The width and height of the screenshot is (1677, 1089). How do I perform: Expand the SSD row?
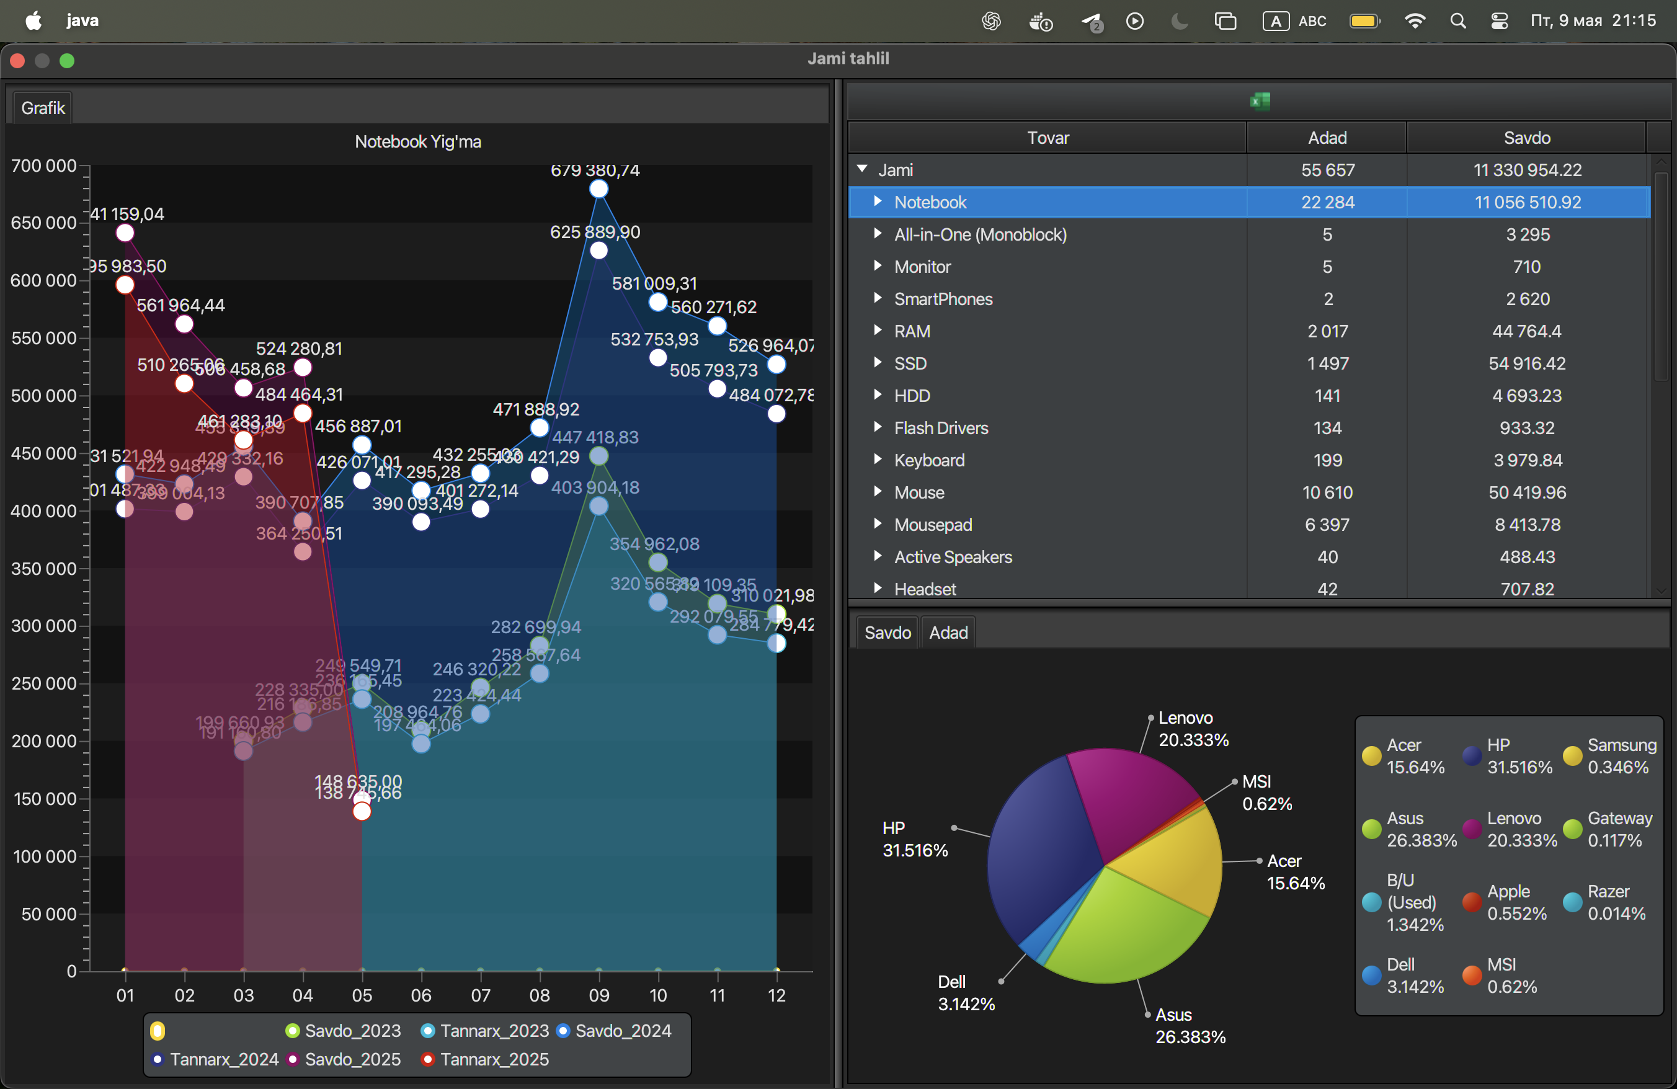(x=877, y=363)
